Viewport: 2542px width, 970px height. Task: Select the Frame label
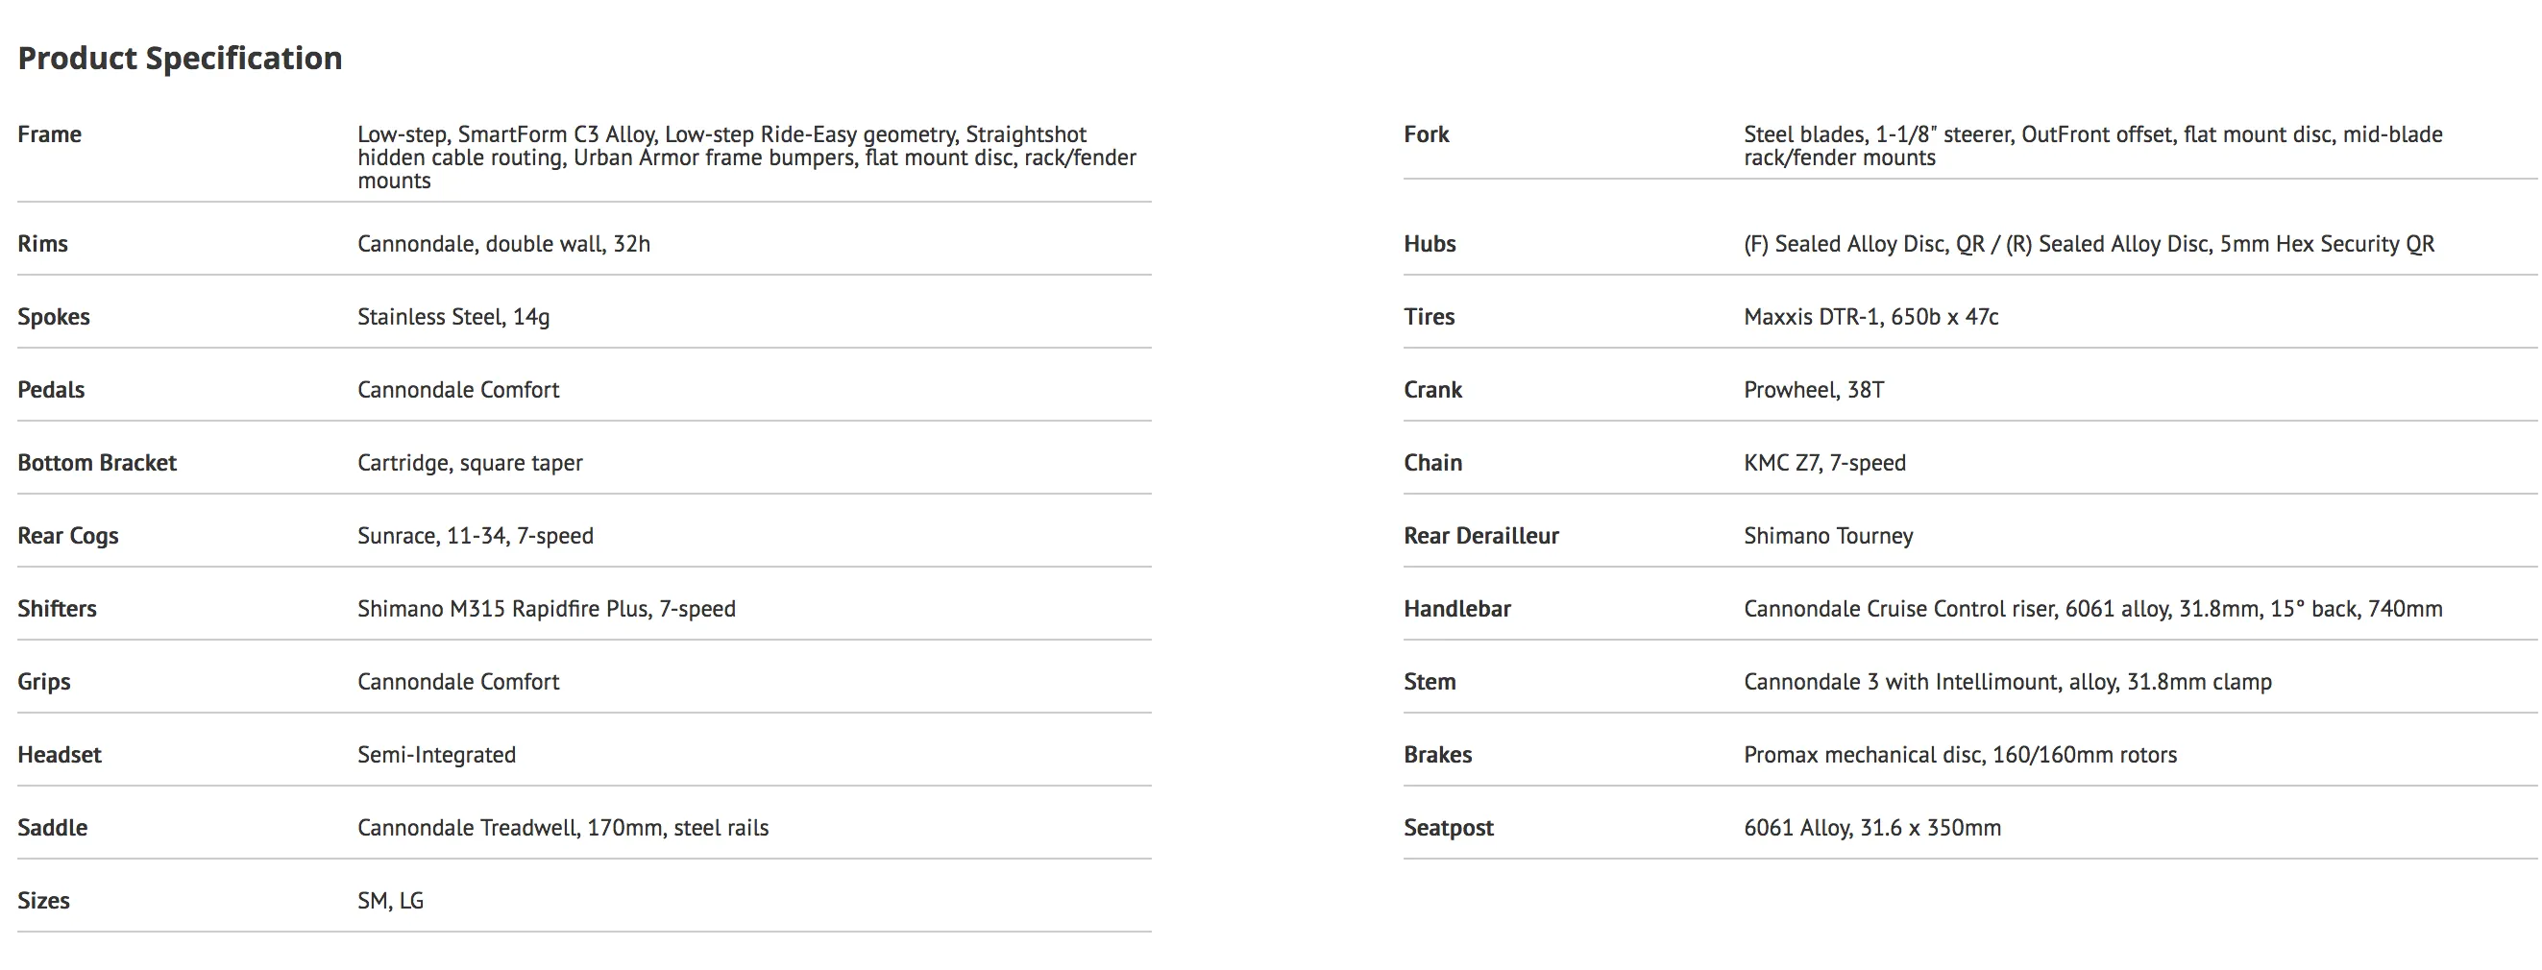[x=49, y=134]
